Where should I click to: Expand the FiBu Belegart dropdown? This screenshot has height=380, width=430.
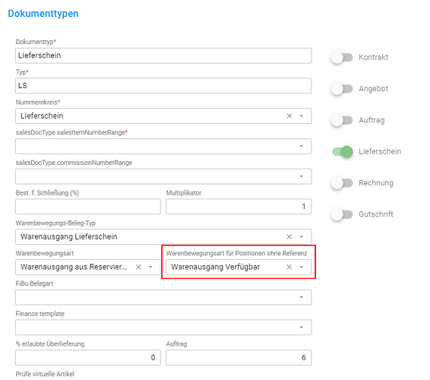(301, 297)
